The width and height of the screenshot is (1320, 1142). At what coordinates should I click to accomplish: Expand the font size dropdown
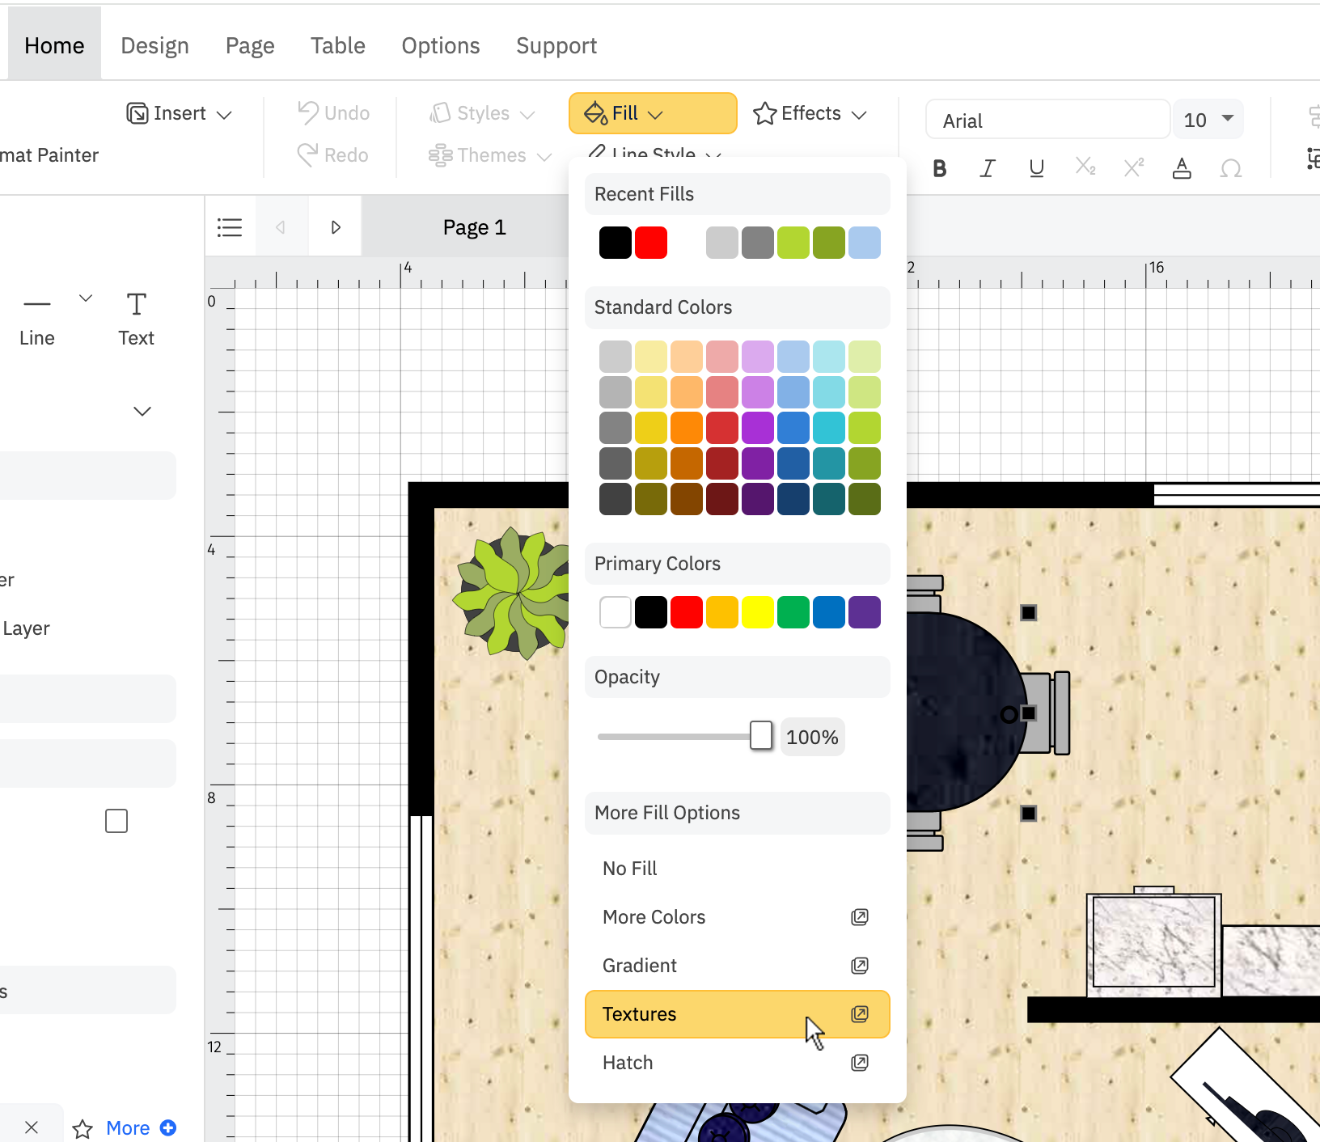(x=1227, y=119)
